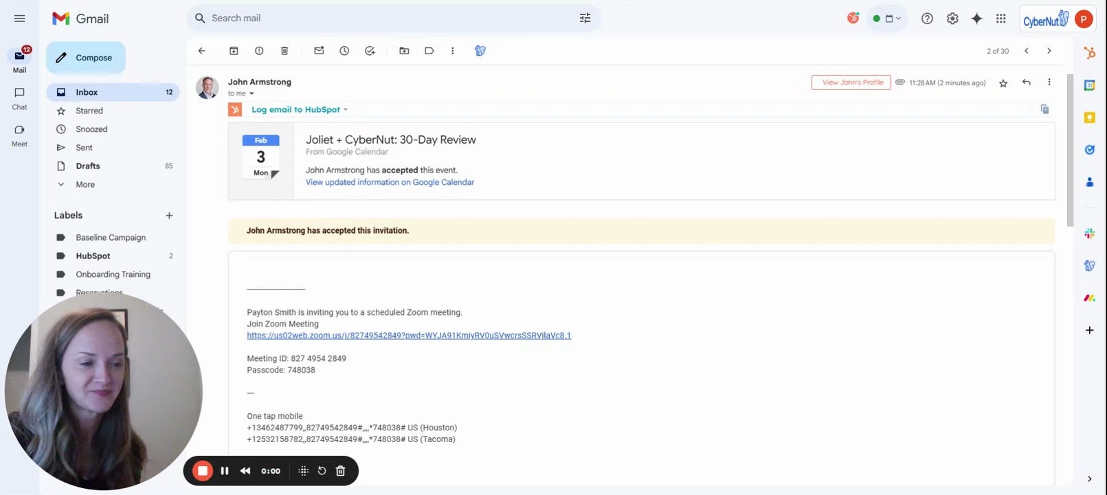Screen dimensions: 1107x495
Task: Open View updated information on Google Calendar
Action: [x=390, y=182]
